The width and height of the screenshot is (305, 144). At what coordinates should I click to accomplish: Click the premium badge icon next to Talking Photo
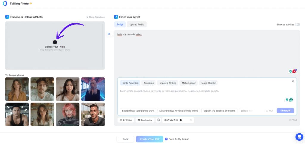(31, 4)
